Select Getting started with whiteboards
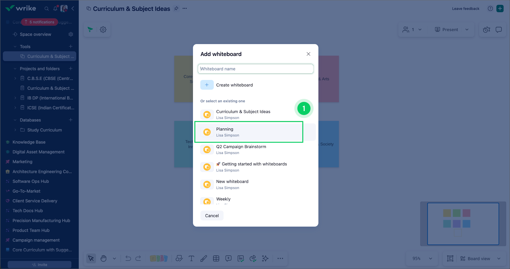Viewport: 510px width, 269px height. [x=256, y=167]
